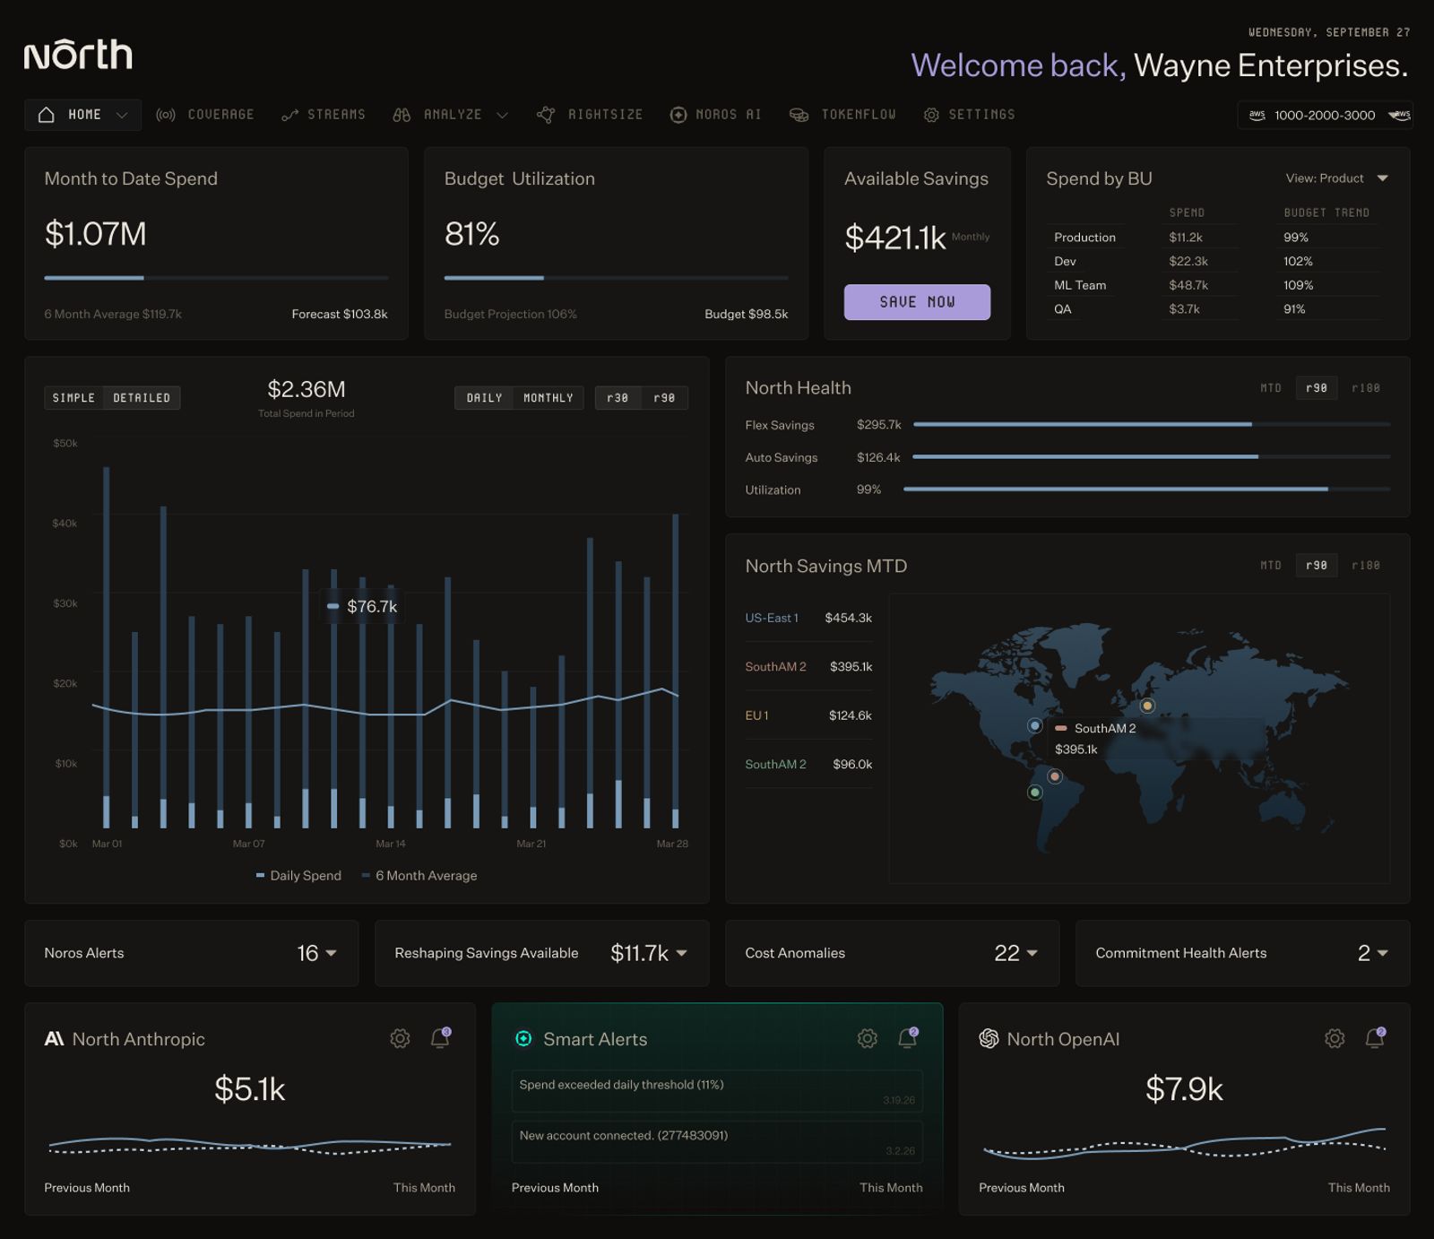Click the pink map marker on South America
The image size is (1434, 1239).
coord(1055,776)
